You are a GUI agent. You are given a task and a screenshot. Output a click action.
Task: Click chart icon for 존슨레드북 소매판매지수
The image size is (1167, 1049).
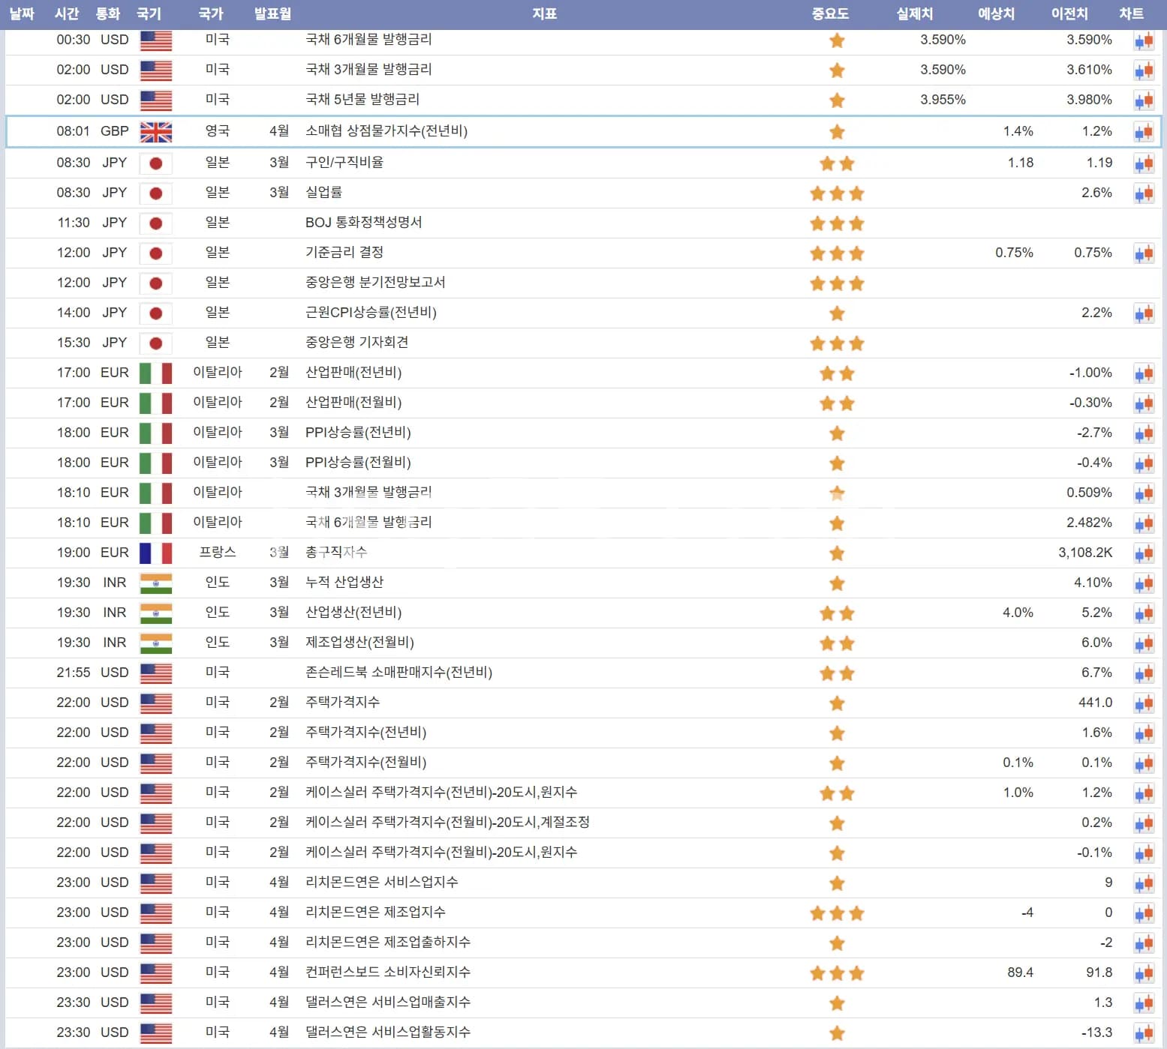click(x=1144, y=674)
